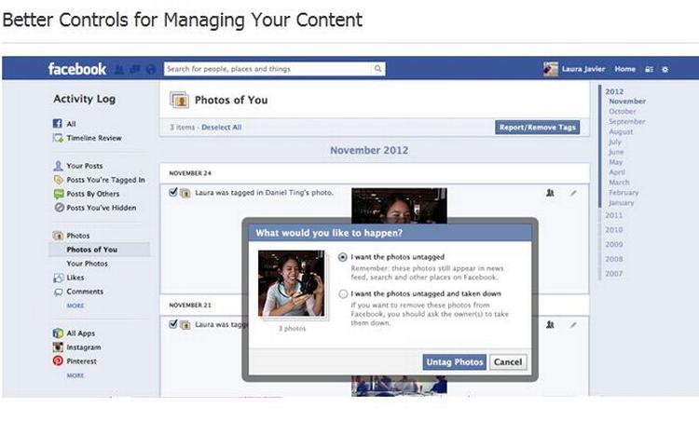Click the Untag Photos button
This screenshot has height=435, width=699.
[454, 361]
